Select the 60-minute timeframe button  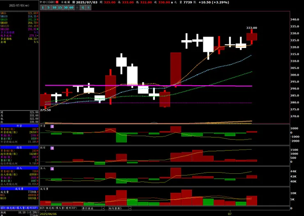click(71, 7)
